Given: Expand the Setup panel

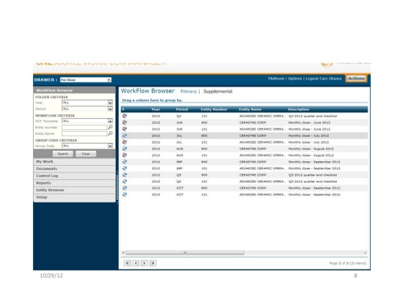Looking at the screenshot, I should [75, 197].
